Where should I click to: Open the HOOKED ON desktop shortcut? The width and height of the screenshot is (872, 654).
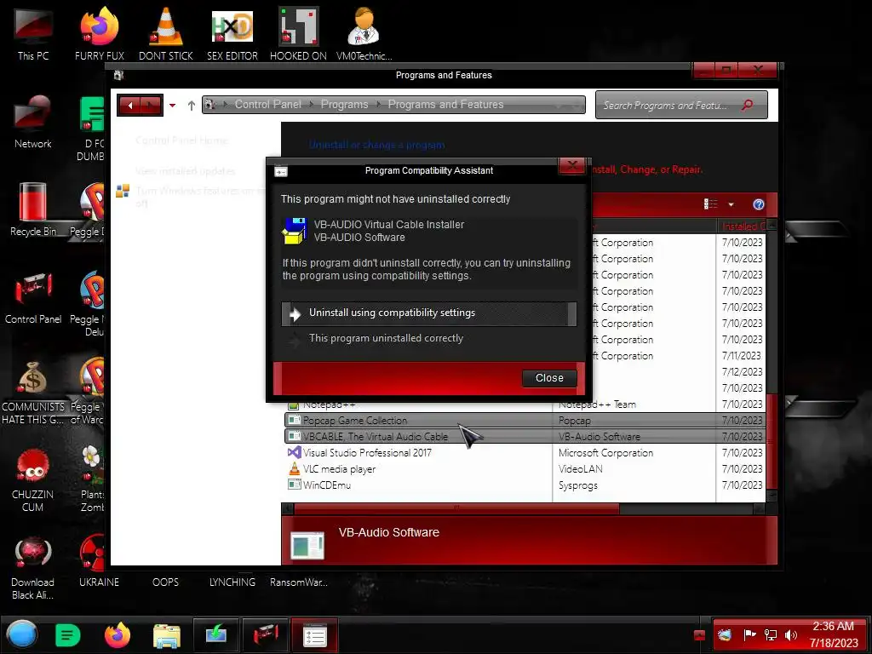point(298,33)
